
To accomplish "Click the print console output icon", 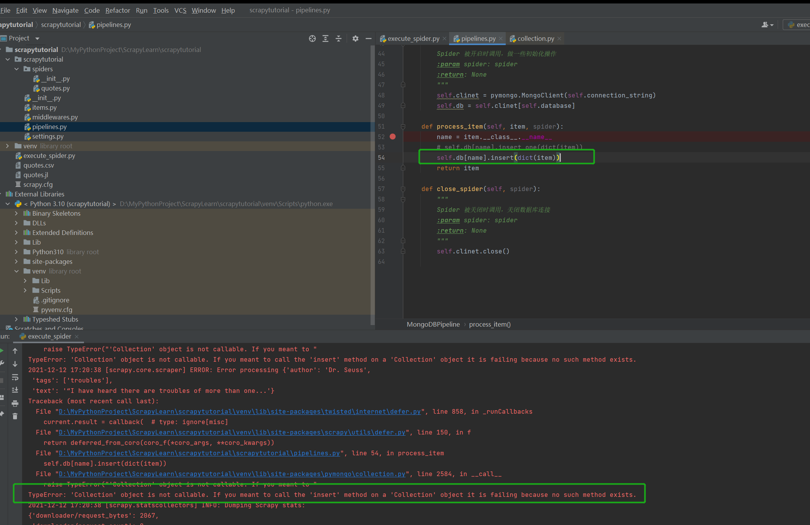I will click(x=15, y=403).
